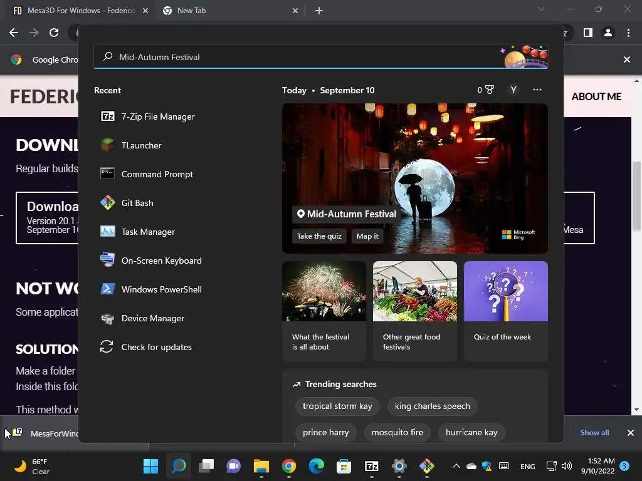Select Check for updates entry
This screenshot has width=642, height=481.
click(x=146, y=347)
